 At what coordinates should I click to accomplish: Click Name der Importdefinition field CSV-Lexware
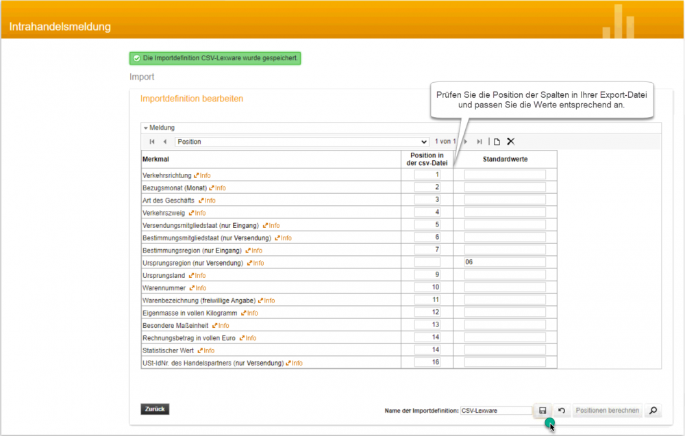tap(496, 411)
